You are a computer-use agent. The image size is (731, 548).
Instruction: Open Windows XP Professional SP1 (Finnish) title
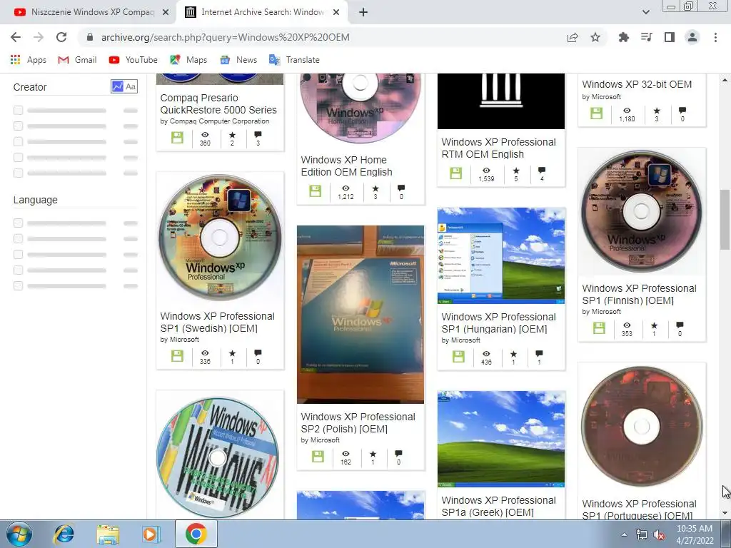(x=639, y=295)
